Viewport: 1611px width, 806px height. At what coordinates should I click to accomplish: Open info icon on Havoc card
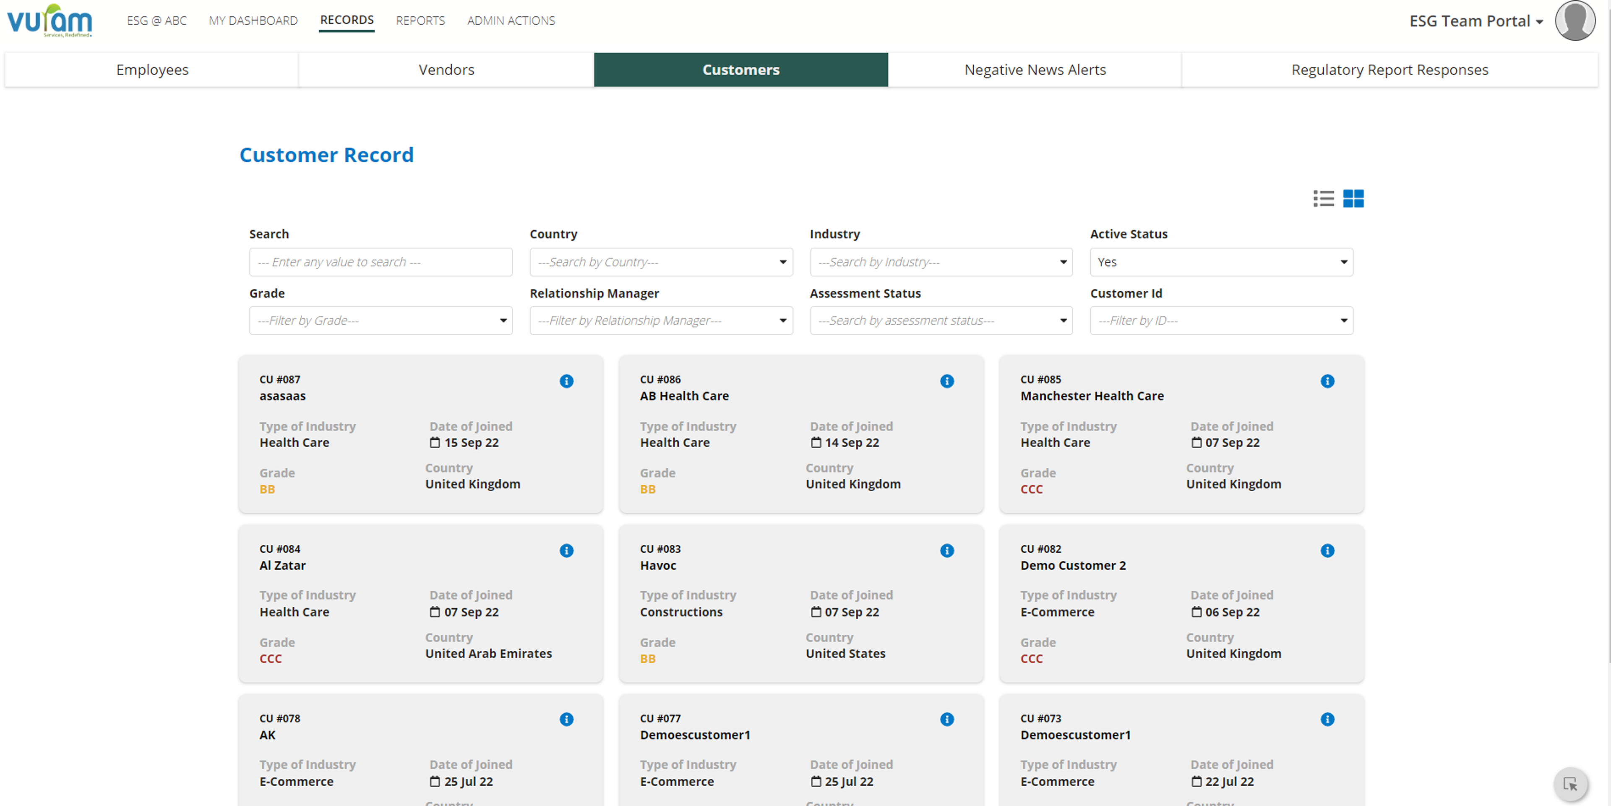(x=947, y=550)
